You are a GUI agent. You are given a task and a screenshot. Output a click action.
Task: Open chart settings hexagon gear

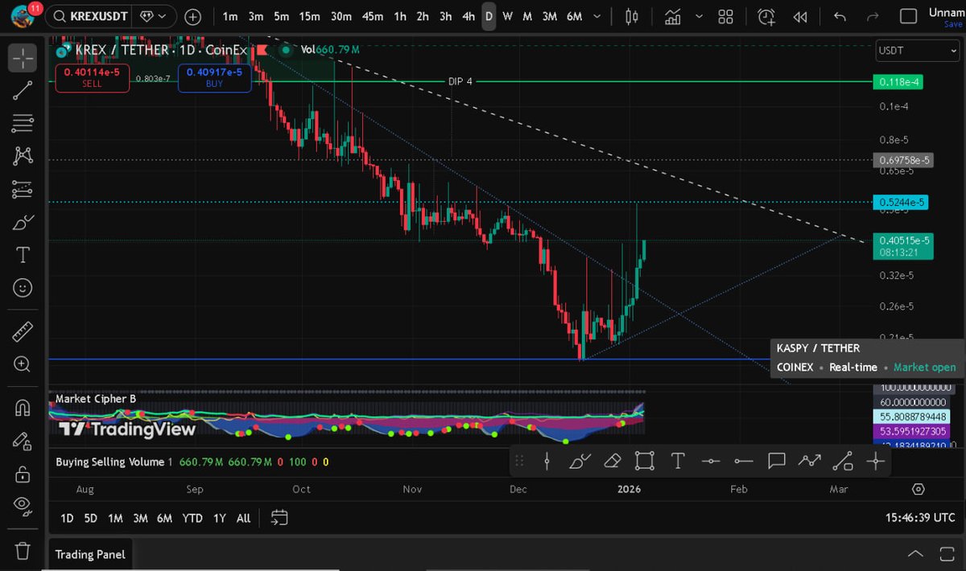tap(919, 489)
